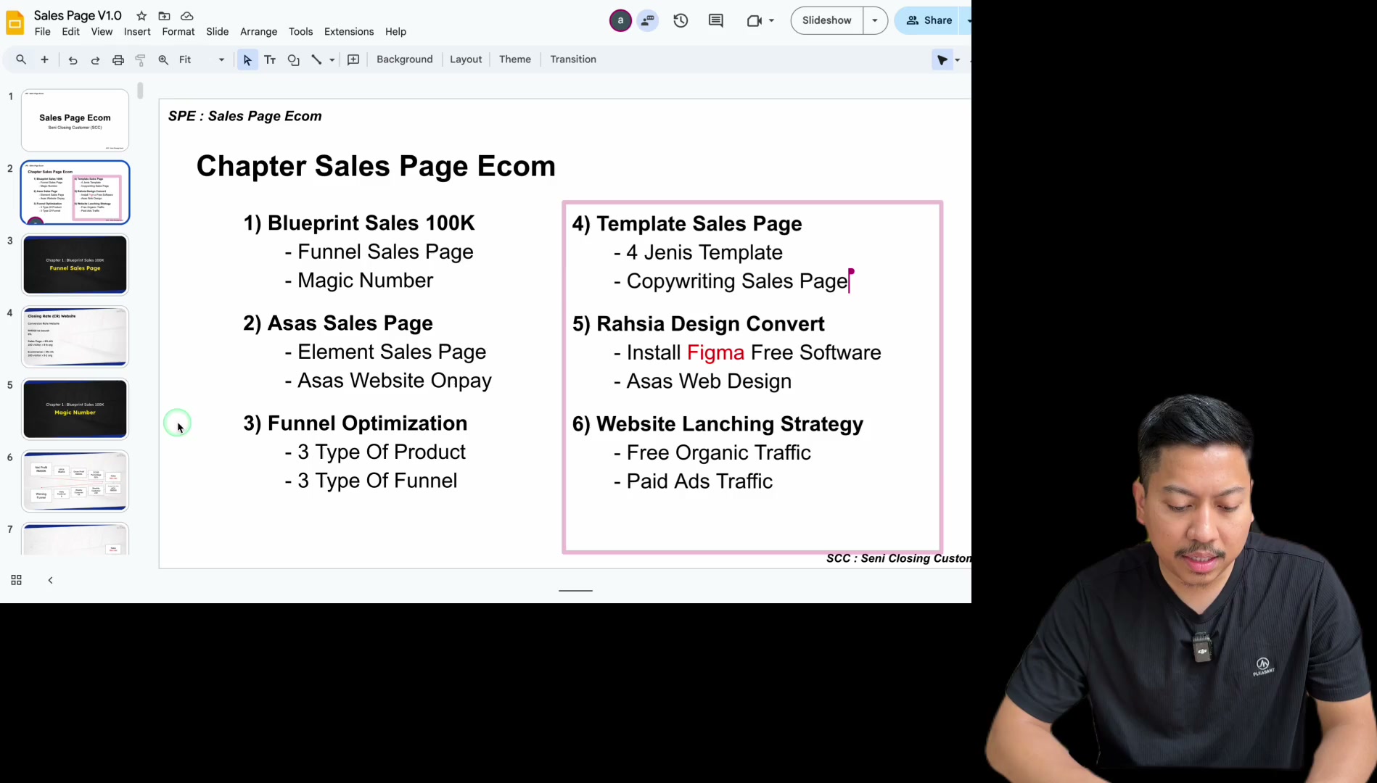Image resolution: width=1377 pixels, height=783 pixels.
Task: Open the Transition panel
Action: (x=572, y=59)
